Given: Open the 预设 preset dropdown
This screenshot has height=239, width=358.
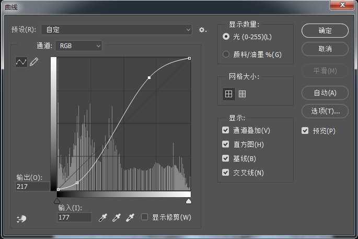Looking at the screenshot, I should pos(117,30).
